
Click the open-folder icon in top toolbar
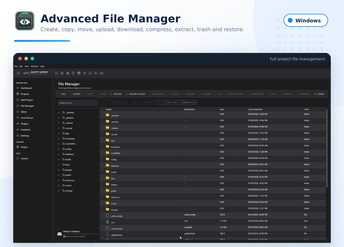[x=84, y=73]
